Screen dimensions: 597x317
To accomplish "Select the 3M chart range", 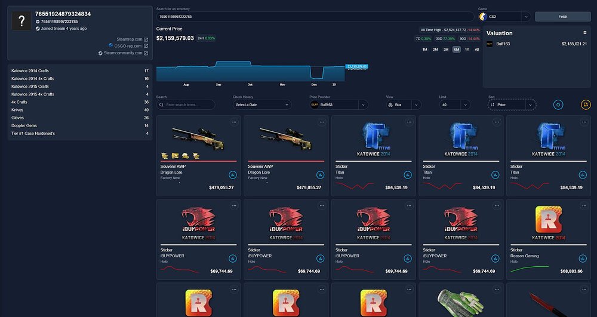I will (446, 50).
